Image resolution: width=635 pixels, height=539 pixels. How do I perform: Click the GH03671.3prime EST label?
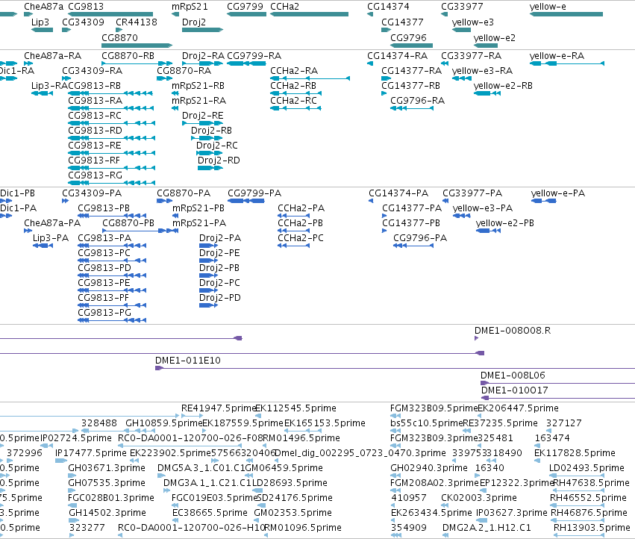(x=107, y=467)
